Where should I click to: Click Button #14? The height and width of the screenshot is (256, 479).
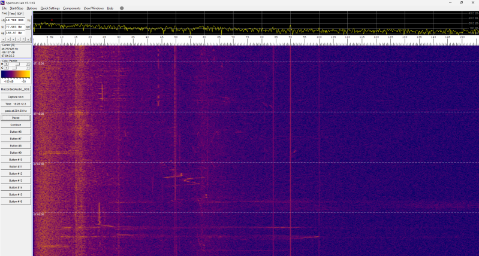[x=16, y=187]
